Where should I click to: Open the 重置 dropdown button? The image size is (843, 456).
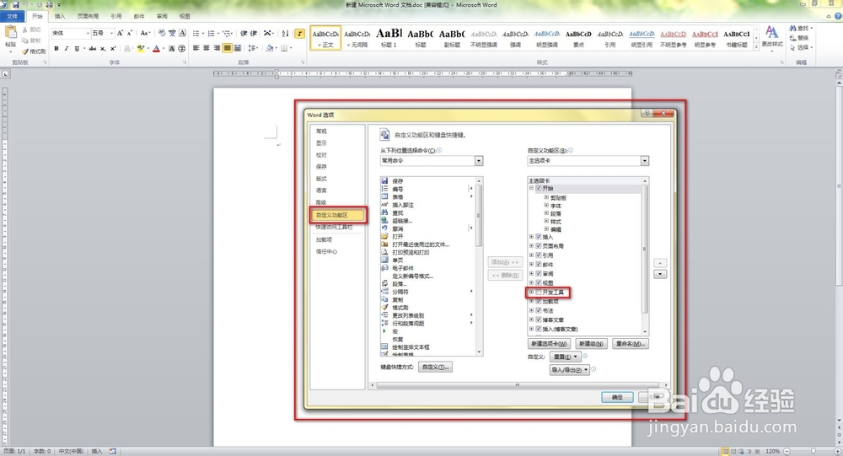coord(565,357)
